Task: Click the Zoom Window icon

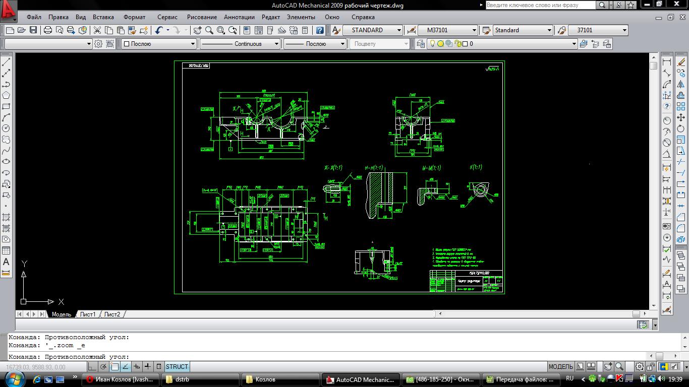Action: tap(221, 30)
